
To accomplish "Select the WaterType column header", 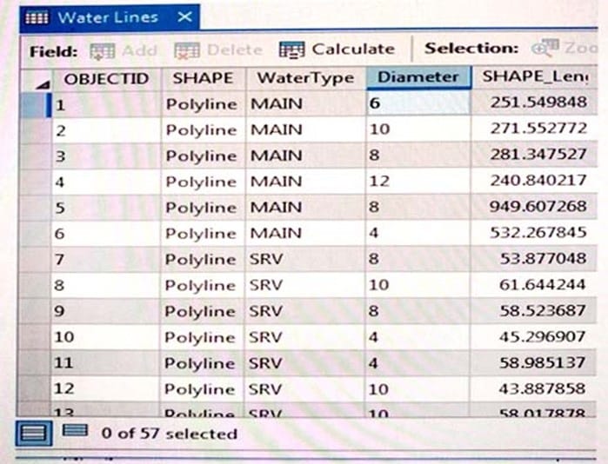I will coord(305,78).
